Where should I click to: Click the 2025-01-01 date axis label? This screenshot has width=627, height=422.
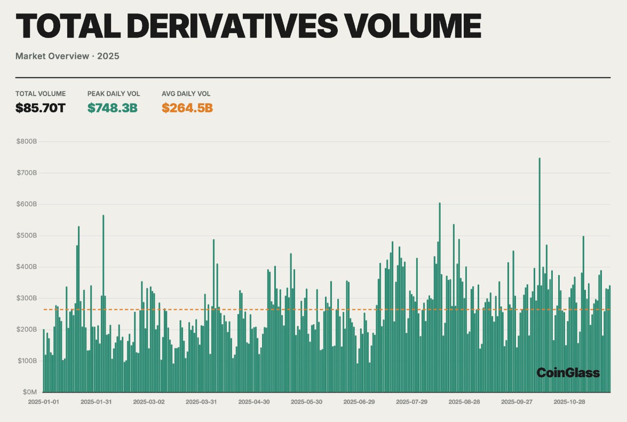[x=43, y=402]
